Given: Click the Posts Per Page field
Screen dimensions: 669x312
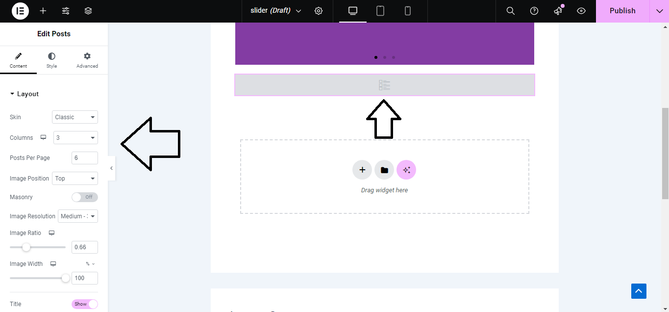Looking at the screenshot, I should click(84, 158).
